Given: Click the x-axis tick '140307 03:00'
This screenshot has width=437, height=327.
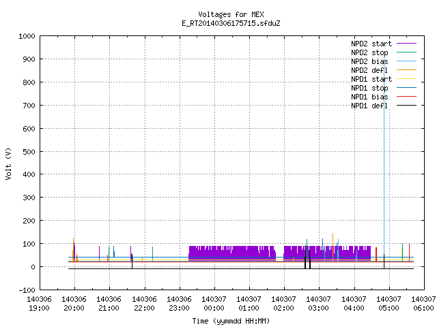Looking at the screenshot, I should pos(318,304).
